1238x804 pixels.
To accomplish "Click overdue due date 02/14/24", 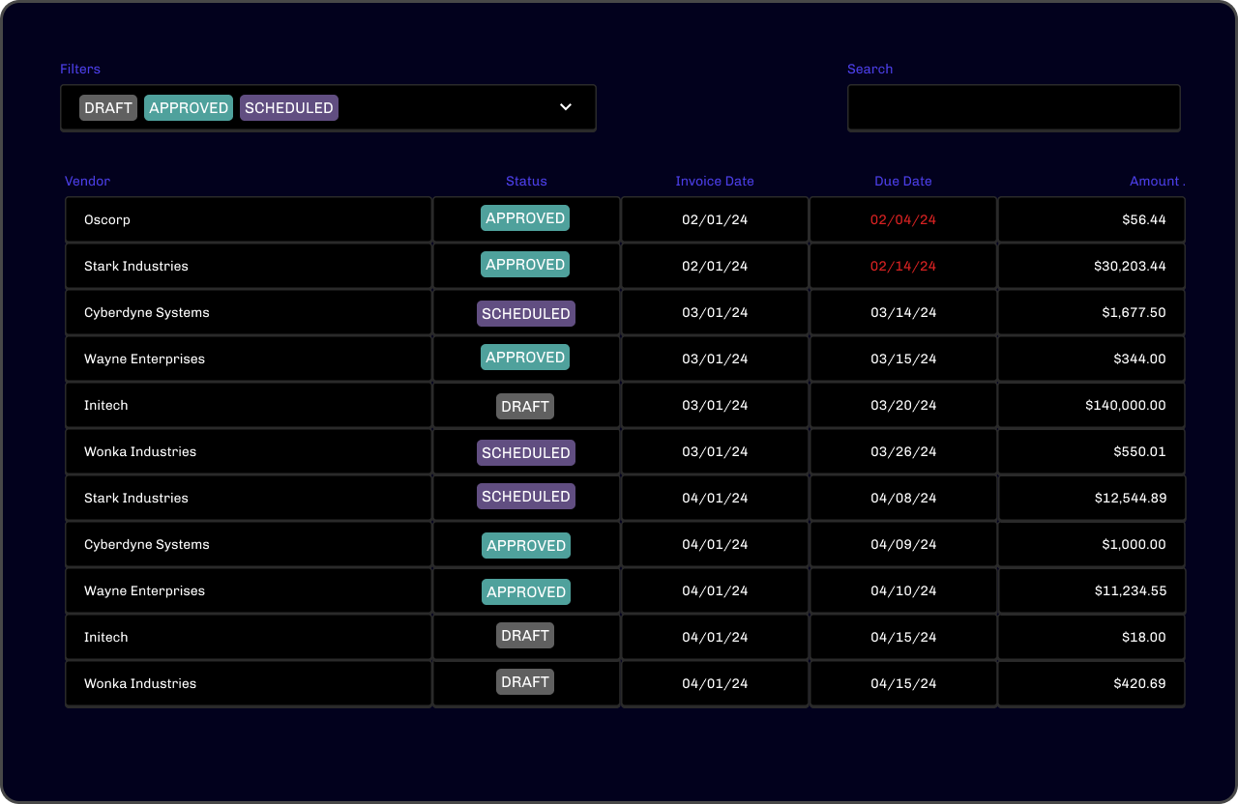I will [902, 266].
